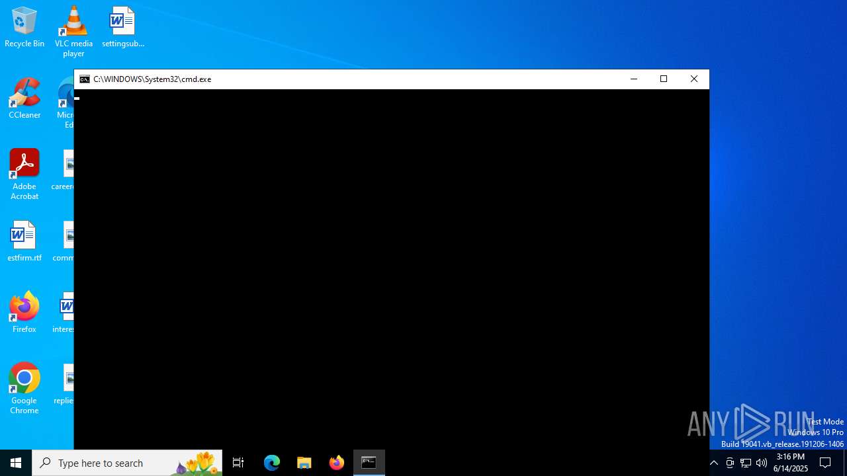Launch Google Chrome from desktop

[24, 389]
